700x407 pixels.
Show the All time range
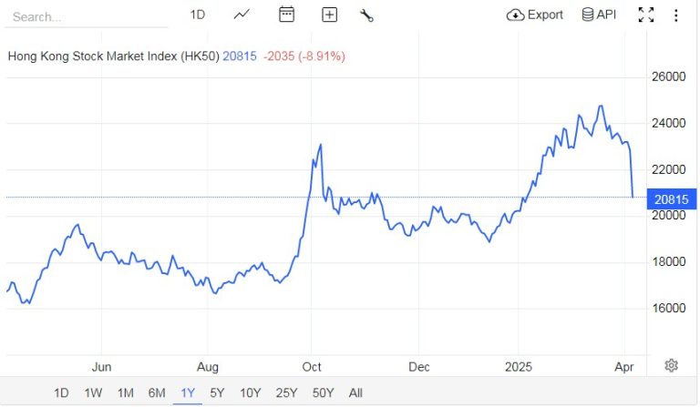[355, 392]
